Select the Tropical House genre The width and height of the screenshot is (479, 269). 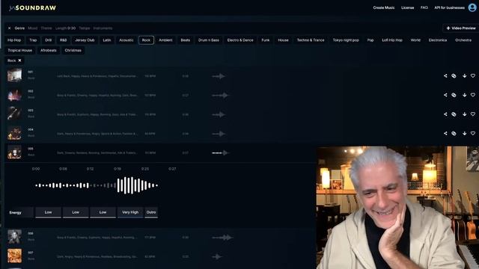[20, 50]
